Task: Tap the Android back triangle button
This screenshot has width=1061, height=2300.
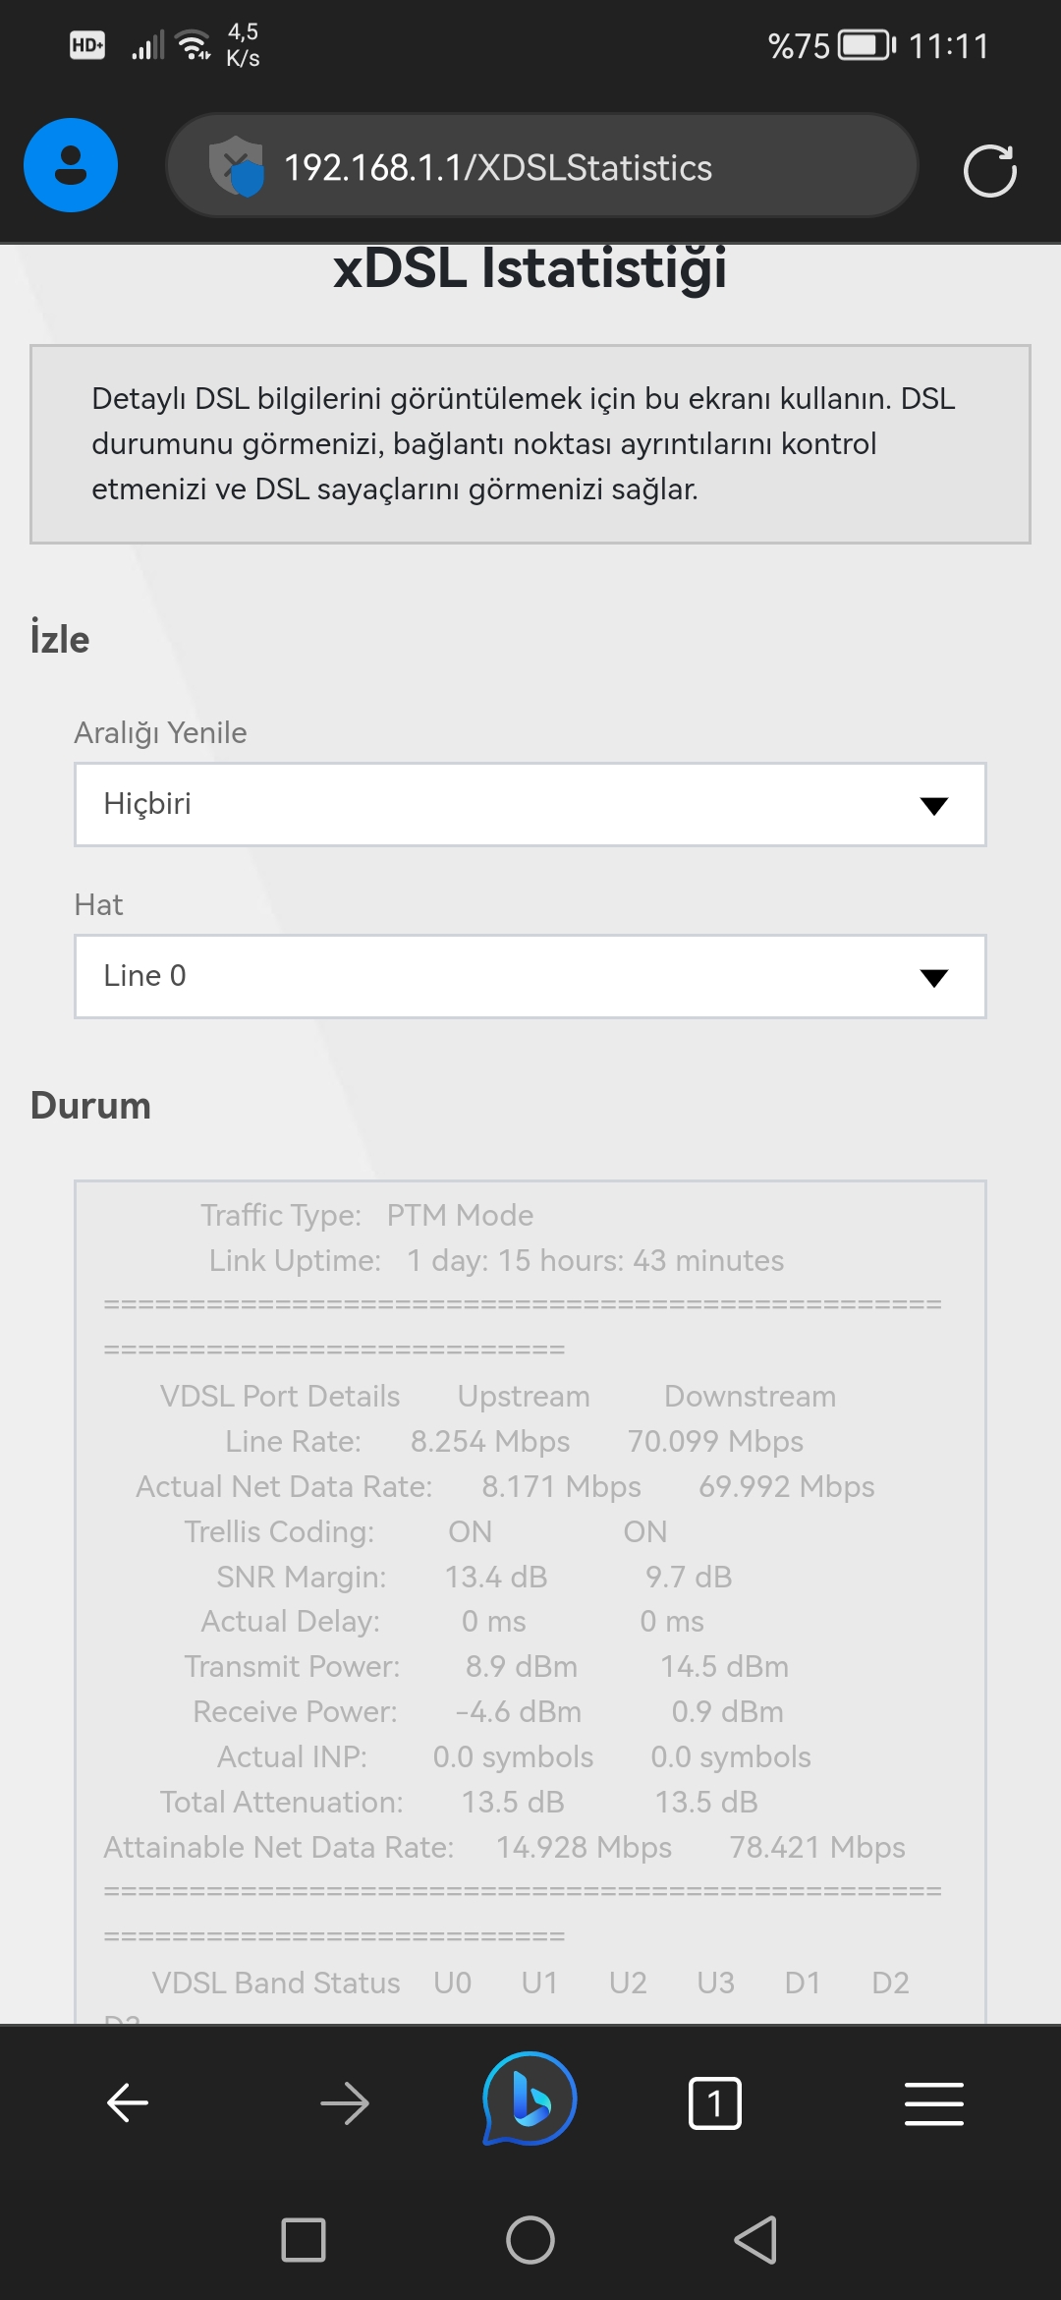Action: (755, 2240)
